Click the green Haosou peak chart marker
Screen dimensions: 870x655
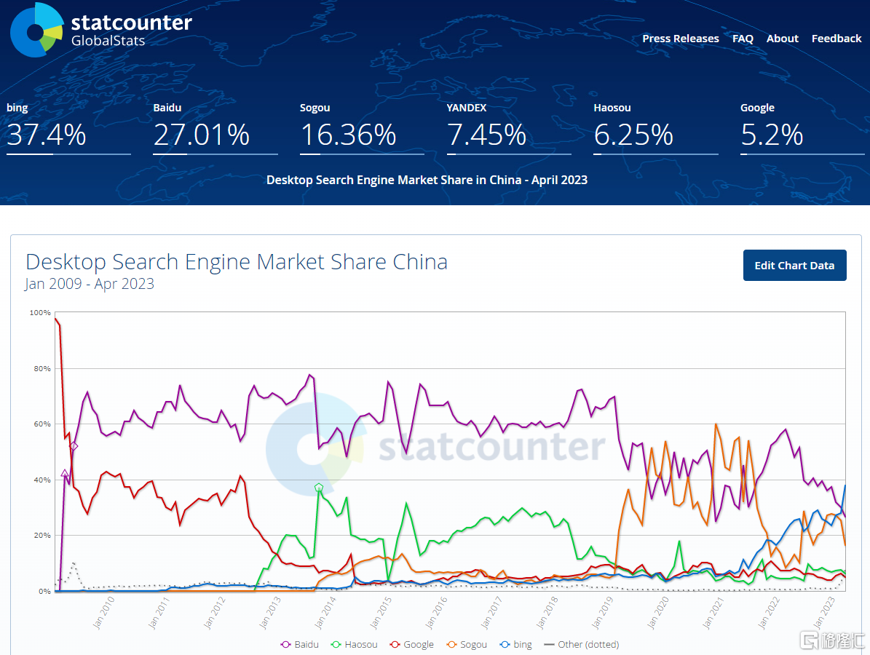(x=318, y=488)
